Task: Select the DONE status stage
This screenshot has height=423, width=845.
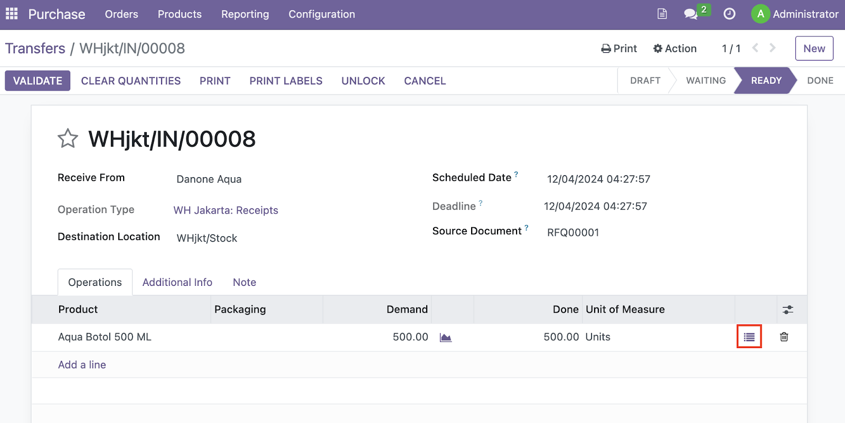Action: tap(820, 81)
